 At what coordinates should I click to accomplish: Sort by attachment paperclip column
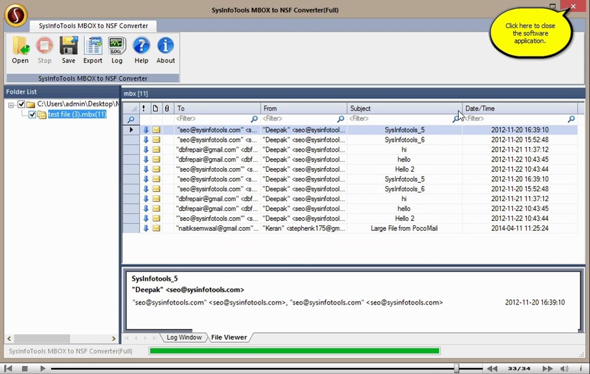pos(167,109)
